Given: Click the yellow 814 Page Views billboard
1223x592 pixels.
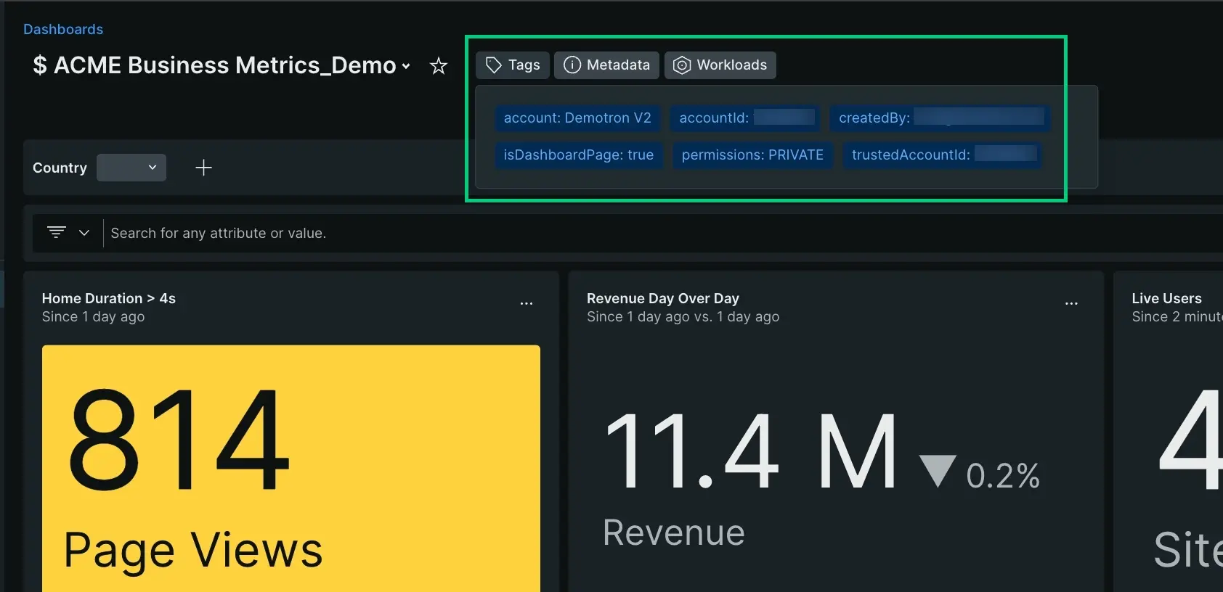Looking at the screenshot, I should pos(290,468).
